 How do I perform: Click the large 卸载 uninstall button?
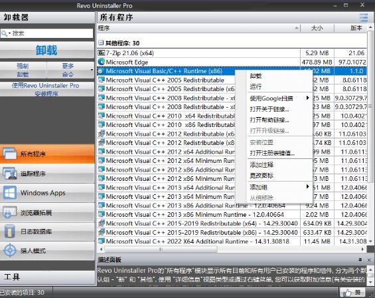coord(47,51)
